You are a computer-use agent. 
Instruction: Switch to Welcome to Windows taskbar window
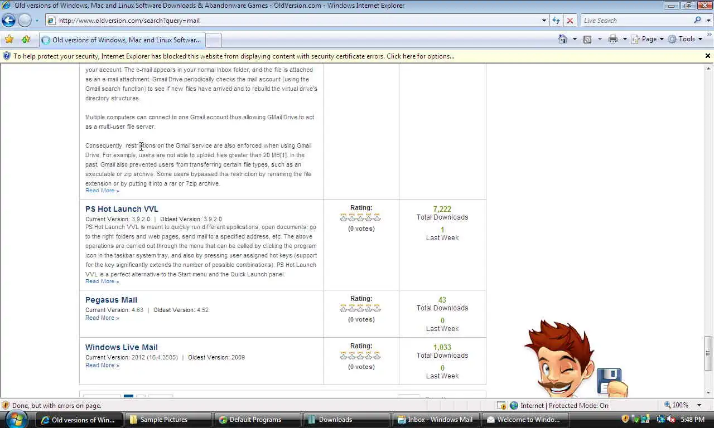[525, 420]
